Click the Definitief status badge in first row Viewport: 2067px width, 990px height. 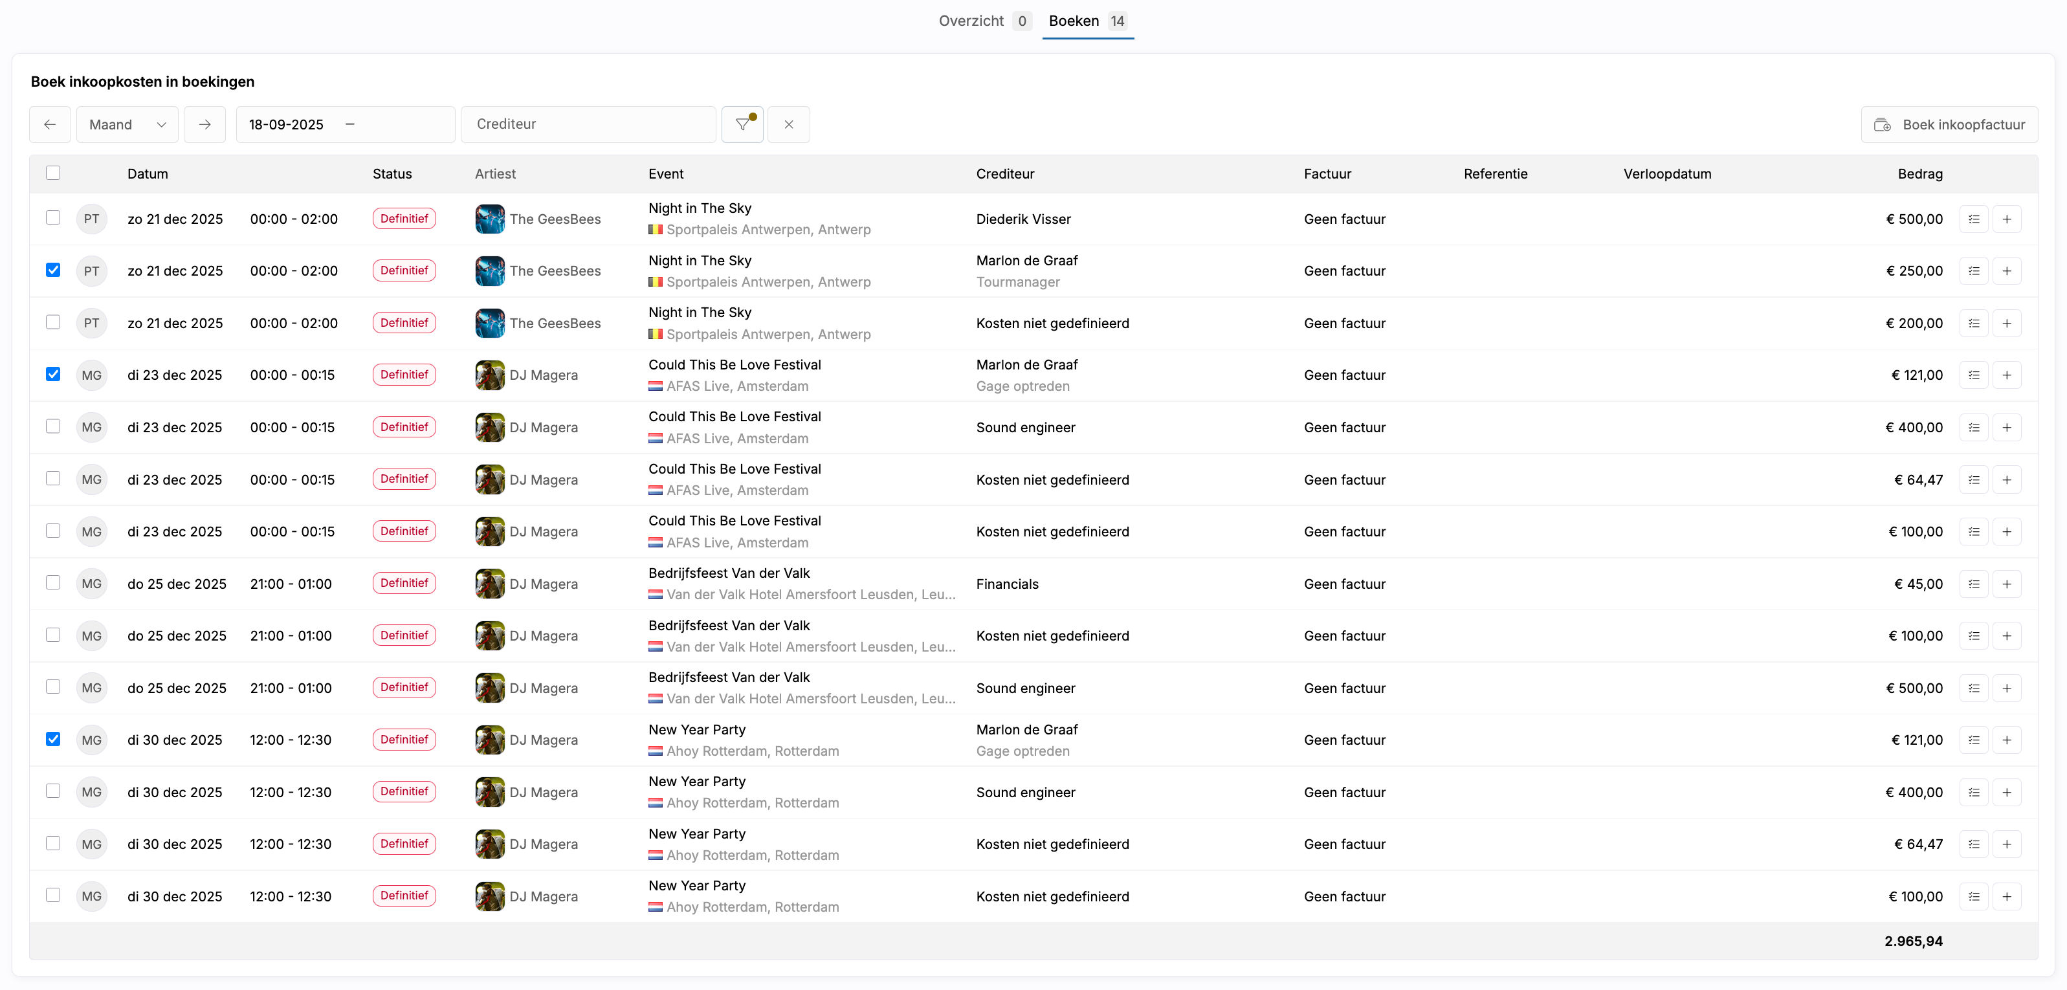point(404,219)
